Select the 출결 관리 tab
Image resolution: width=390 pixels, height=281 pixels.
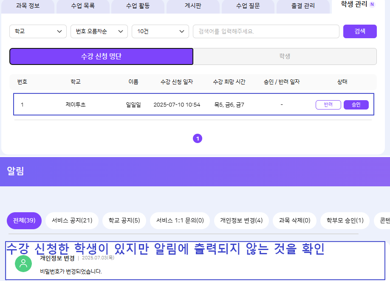click(x=303, y=6)
